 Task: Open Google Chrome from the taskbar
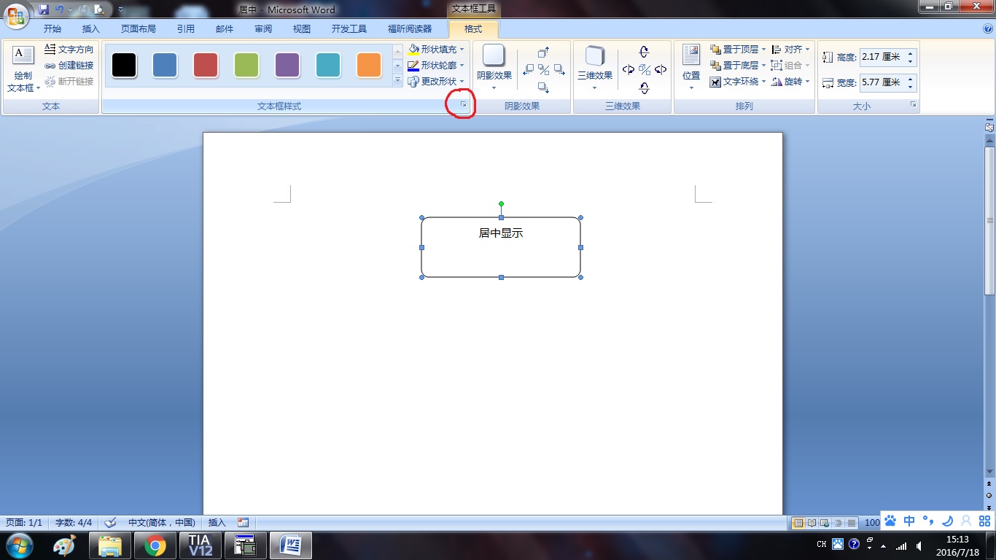click(155, 545)
